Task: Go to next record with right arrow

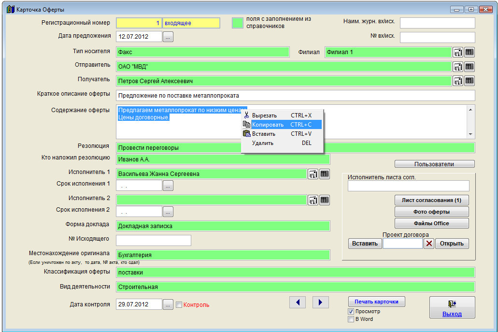Action: click(x=320, y=302)
